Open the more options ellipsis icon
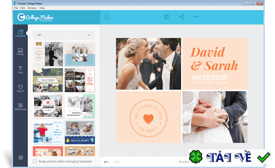The image size is (275, 168). click(196, 17)
